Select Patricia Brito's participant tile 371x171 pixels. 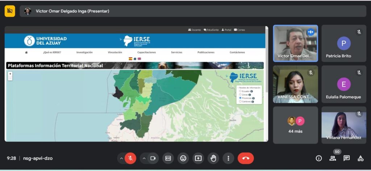(344, 43)
